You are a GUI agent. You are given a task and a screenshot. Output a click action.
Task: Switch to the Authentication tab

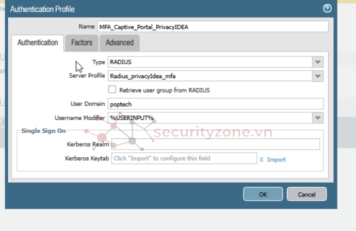pos(38,43)
